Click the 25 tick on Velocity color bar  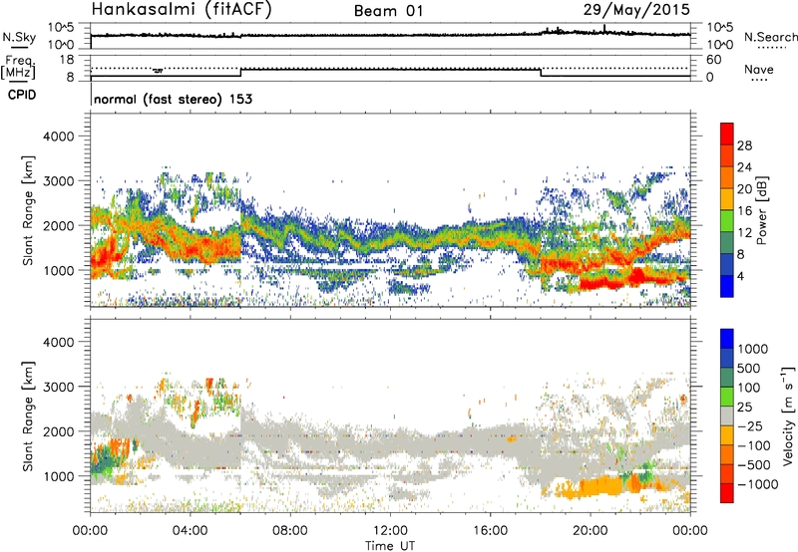[744, 407]
